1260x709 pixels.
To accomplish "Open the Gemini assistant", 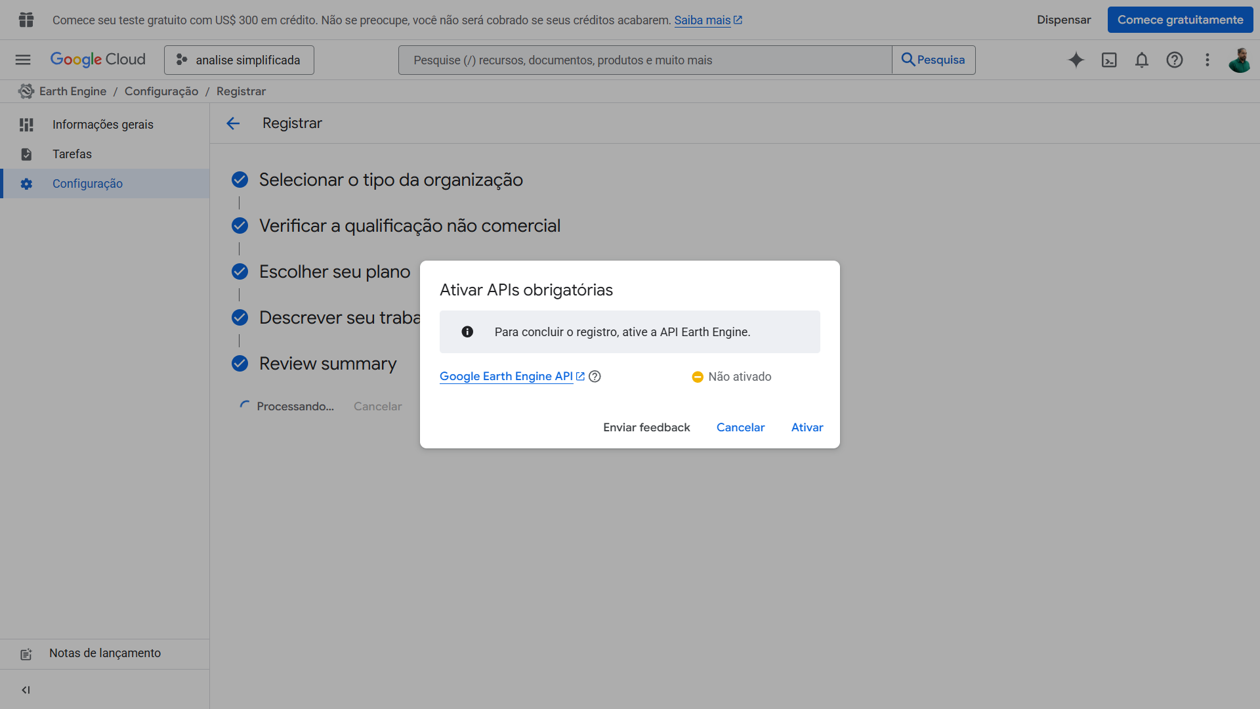I will [x=1076, y=60].
